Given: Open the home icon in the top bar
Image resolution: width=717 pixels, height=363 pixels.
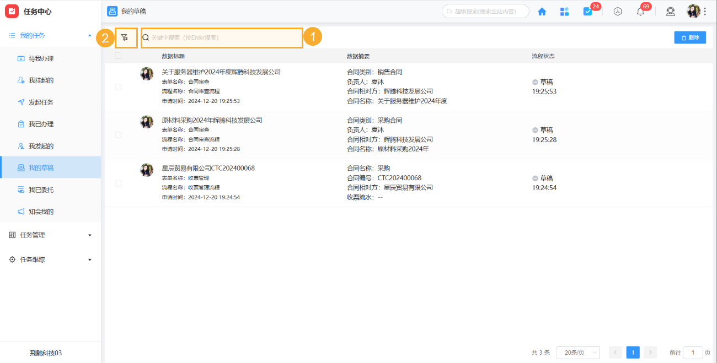Looking at the screenshot, I should (542, 11).
